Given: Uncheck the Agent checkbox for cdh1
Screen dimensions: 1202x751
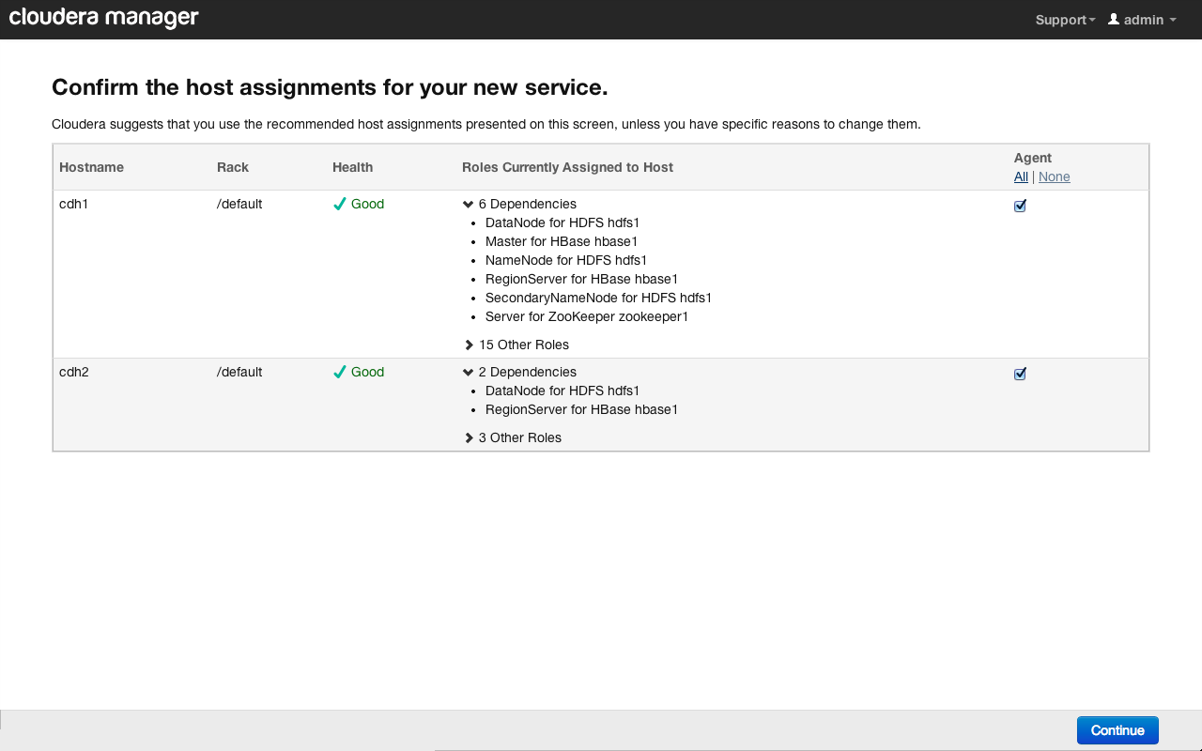Looking at the screenshot, I should (x=1020, y=206).
